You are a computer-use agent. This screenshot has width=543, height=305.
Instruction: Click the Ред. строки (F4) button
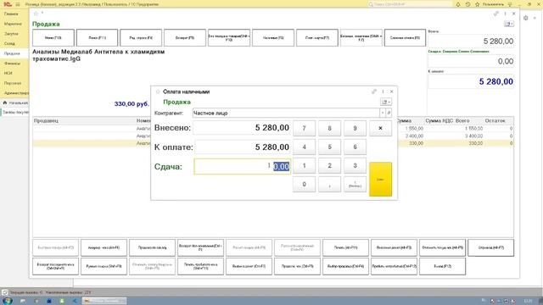click(x=141, y=37)
